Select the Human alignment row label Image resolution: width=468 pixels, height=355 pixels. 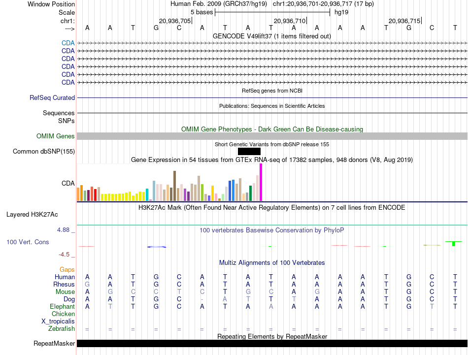(x=65, y=277)
